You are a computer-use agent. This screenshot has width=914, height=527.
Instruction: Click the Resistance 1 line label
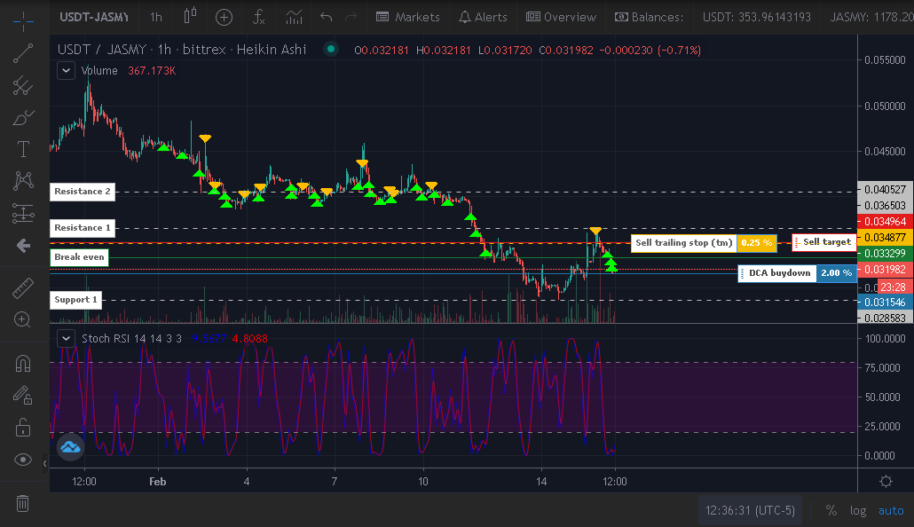[x=83, y=228]
